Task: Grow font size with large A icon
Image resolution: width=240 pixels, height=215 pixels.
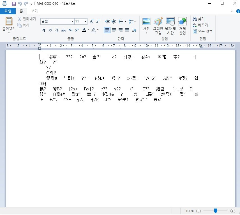Action: 91,21
